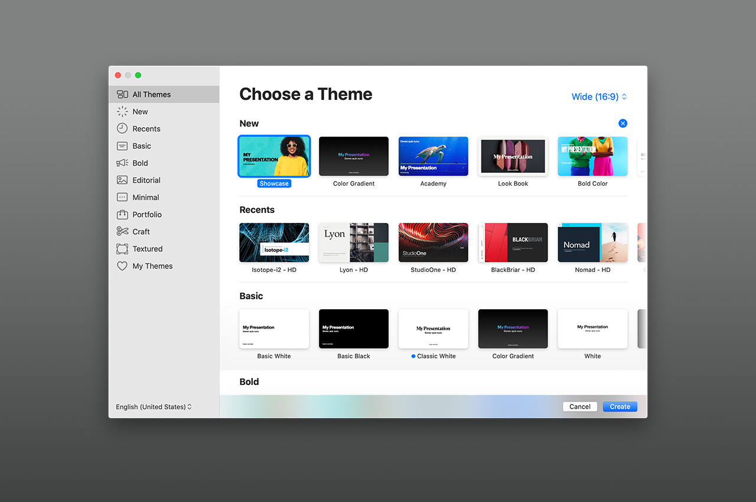Viewport: 756px width, 502px height.
Task: Select the Academy sea turtle theme
Action: tap(433, 157)
